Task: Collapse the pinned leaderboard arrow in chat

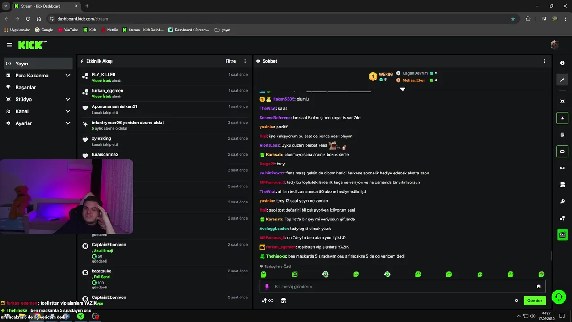Action: pyautogui.click(x=403, y=89)
